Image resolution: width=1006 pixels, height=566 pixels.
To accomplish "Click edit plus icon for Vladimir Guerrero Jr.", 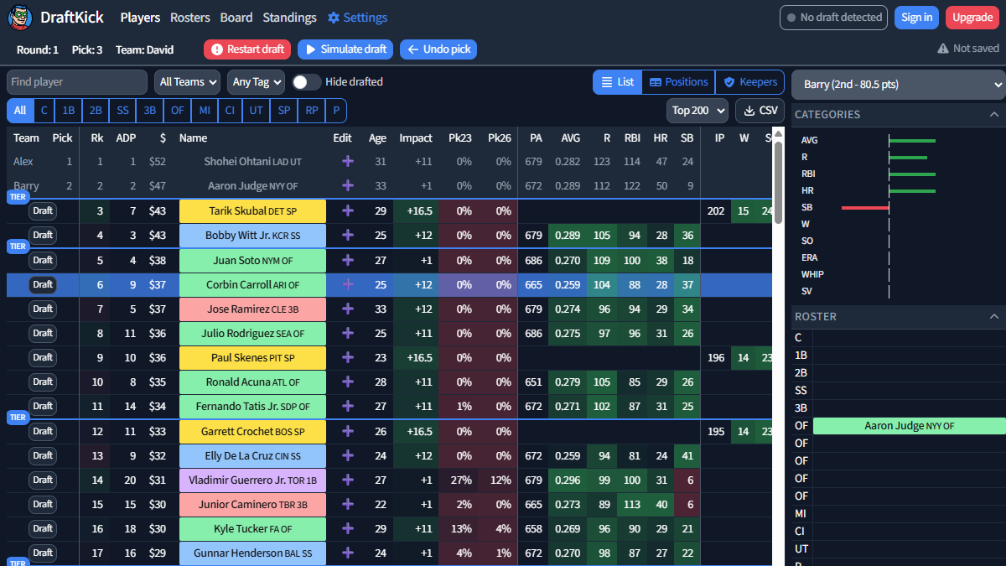I will 348,480.
